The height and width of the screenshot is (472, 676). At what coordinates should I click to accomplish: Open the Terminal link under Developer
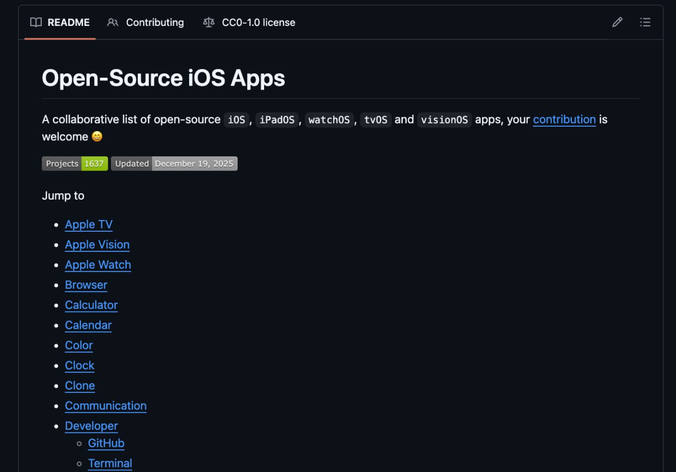click(110, 463)
